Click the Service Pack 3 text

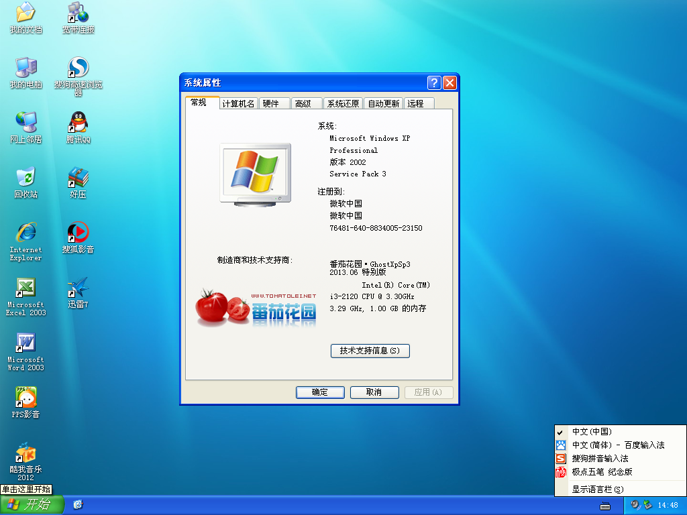click(x=358, y=174)
